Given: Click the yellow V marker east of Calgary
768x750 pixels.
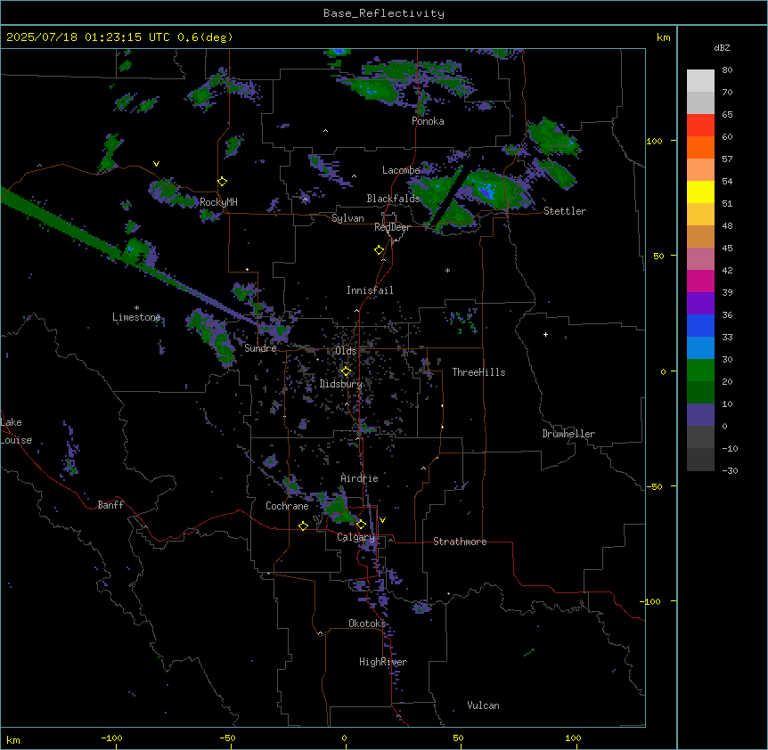Looking at the screenshot, I should click(x=382, y=520).
